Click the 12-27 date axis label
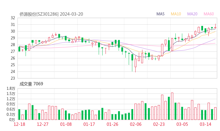Screen dimensions: 220x131 pyautogui.click(x=43, y=124)
